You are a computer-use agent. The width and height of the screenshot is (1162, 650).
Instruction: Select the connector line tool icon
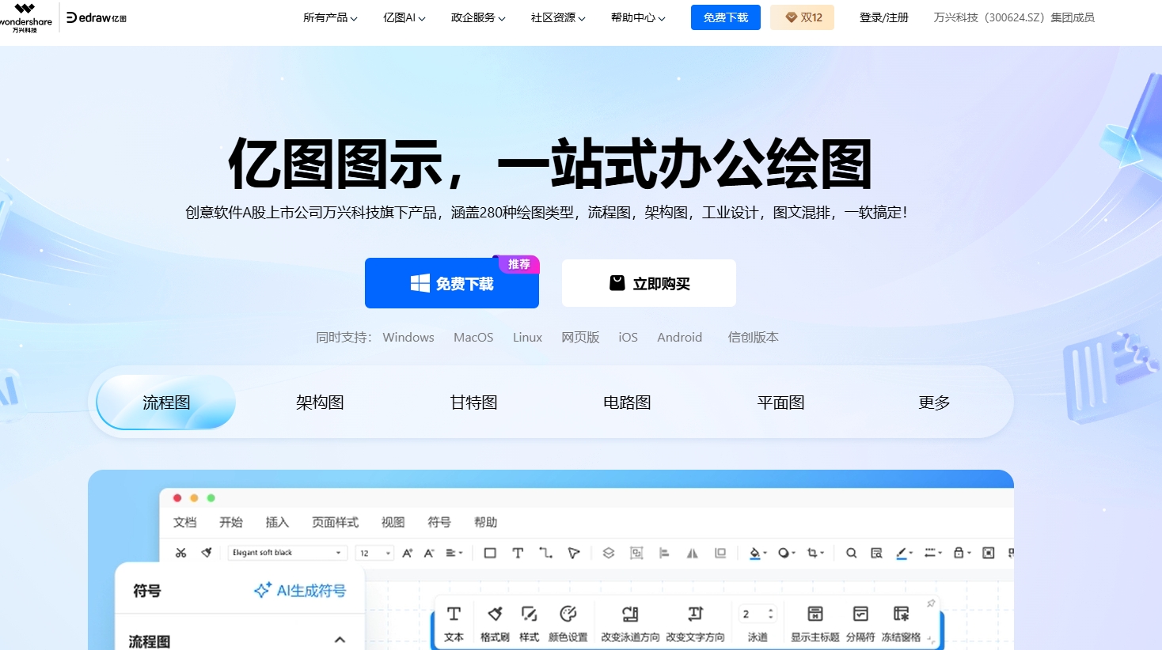tap(545, 553)
